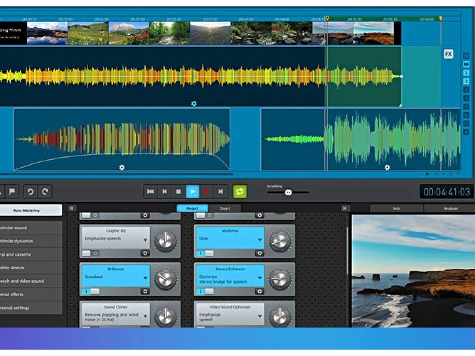The image size is (475, 356).
Task: Open Stereo Enhancer module settings gear
Action: pyautogui.click(x=259, y=292)
